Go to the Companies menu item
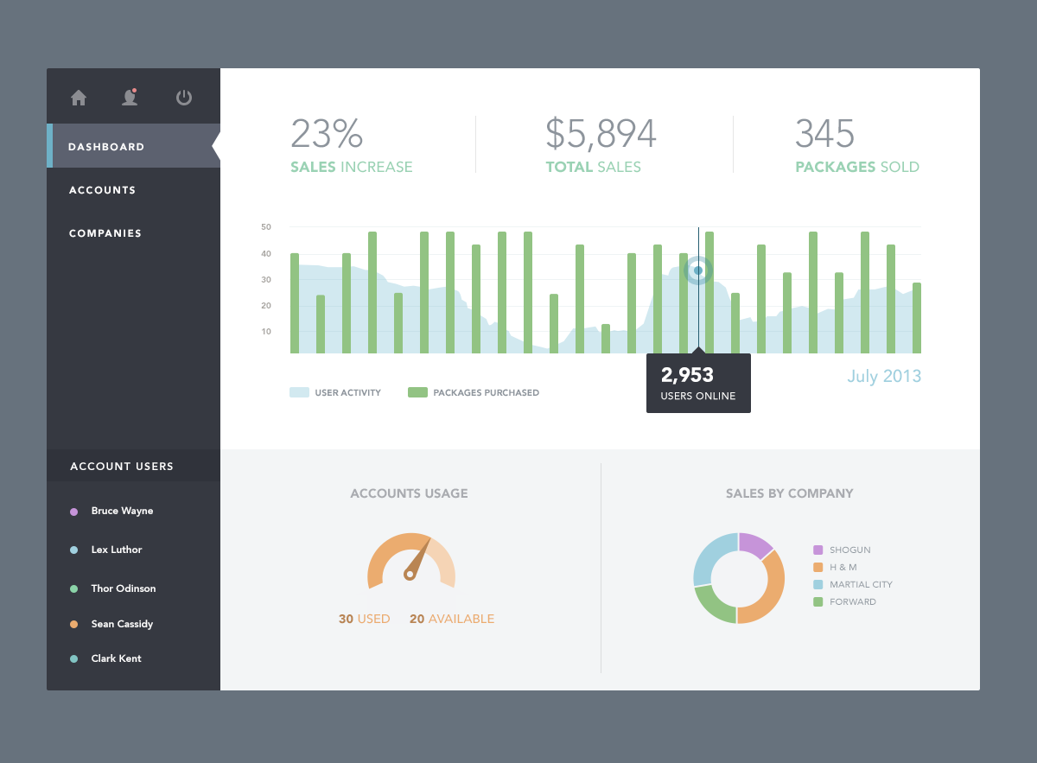This screenshot has width=1037, height=763. point(105,233)
